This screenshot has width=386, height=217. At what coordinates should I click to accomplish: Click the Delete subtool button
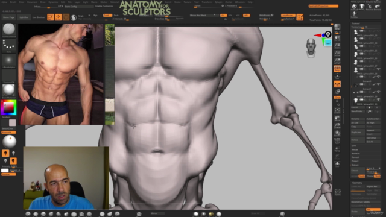358,140
